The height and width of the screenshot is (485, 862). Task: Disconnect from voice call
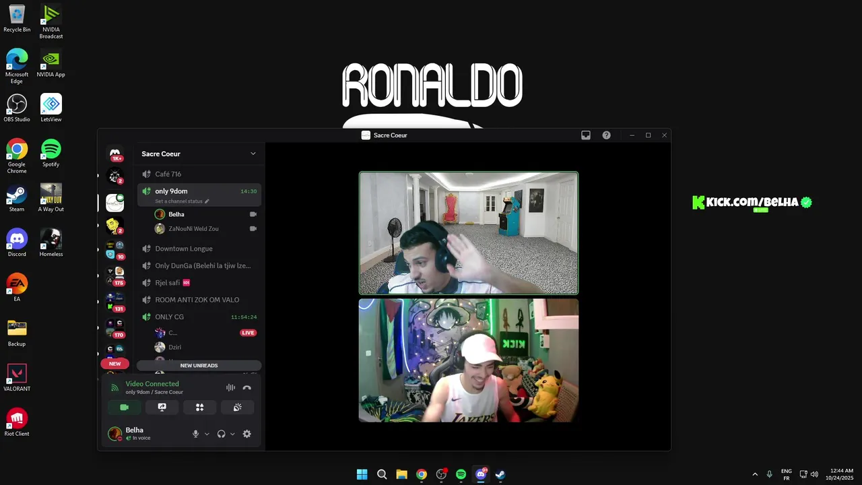click(x=246, y=387)
